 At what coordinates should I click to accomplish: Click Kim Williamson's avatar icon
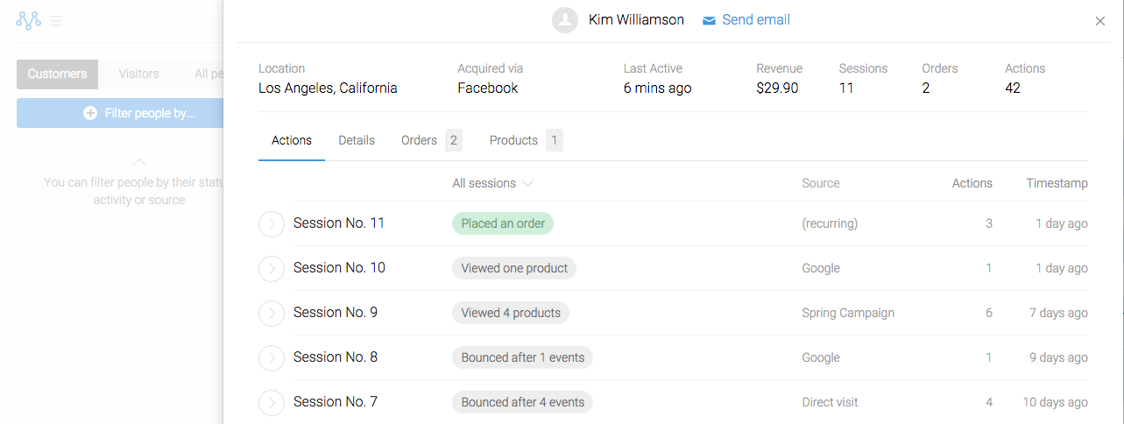[565, 20]
